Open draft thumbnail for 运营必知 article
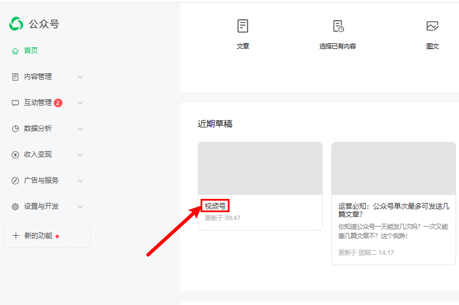This screenshot has width=459, height=305. pos(393,168)
